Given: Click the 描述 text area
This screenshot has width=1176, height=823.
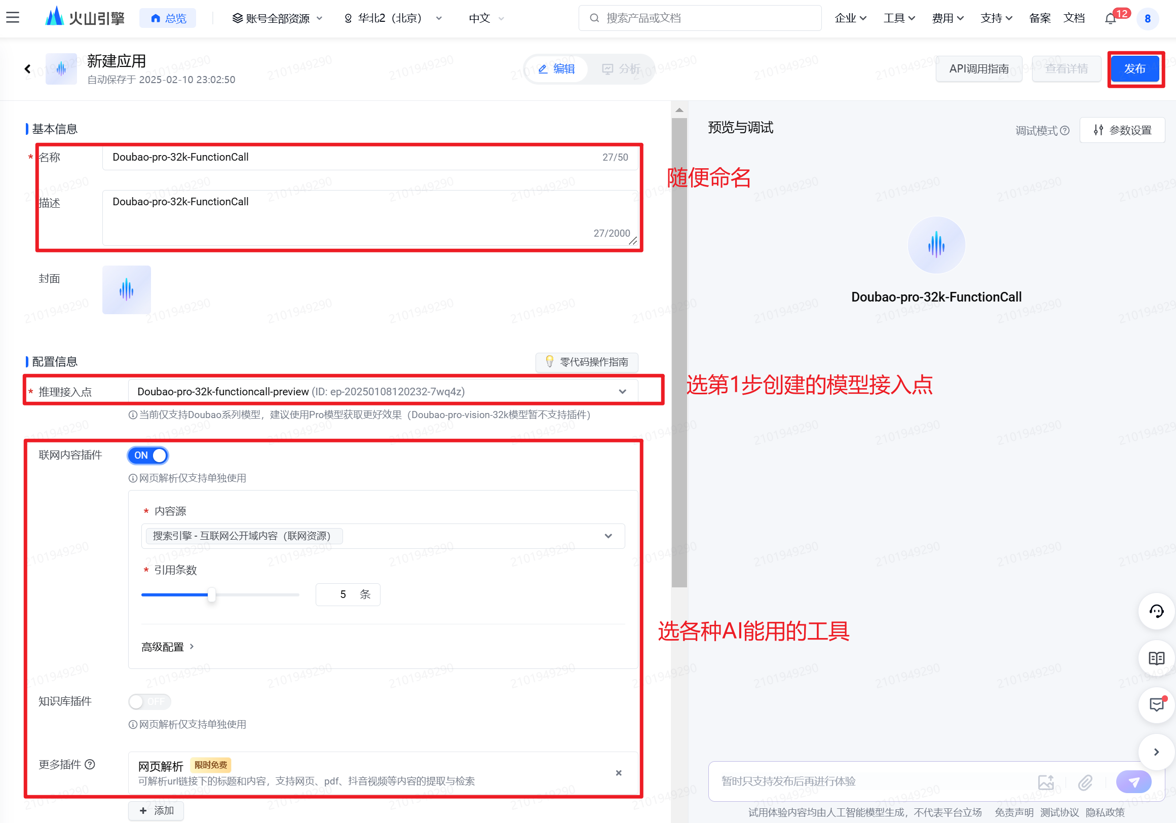Looking at the screenshot, I should (370, 217).
